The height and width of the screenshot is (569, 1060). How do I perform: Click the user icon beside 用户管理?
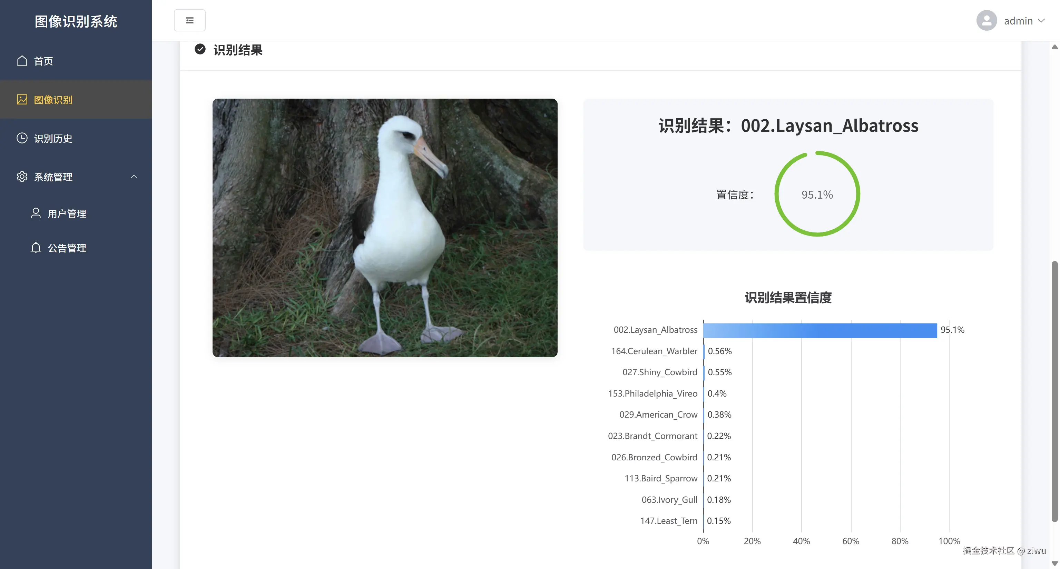(36, 213)
